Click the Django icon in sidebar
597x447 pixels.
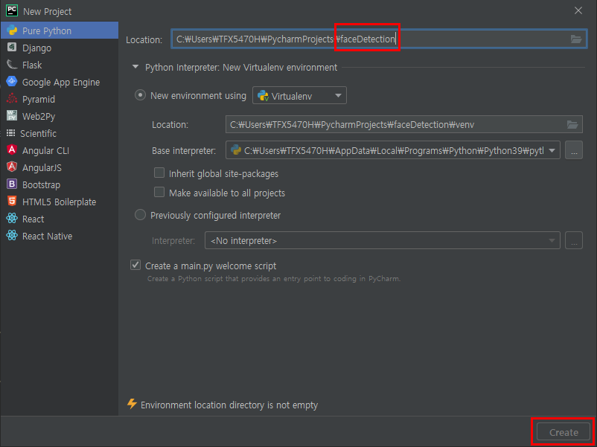click(12, 47)
